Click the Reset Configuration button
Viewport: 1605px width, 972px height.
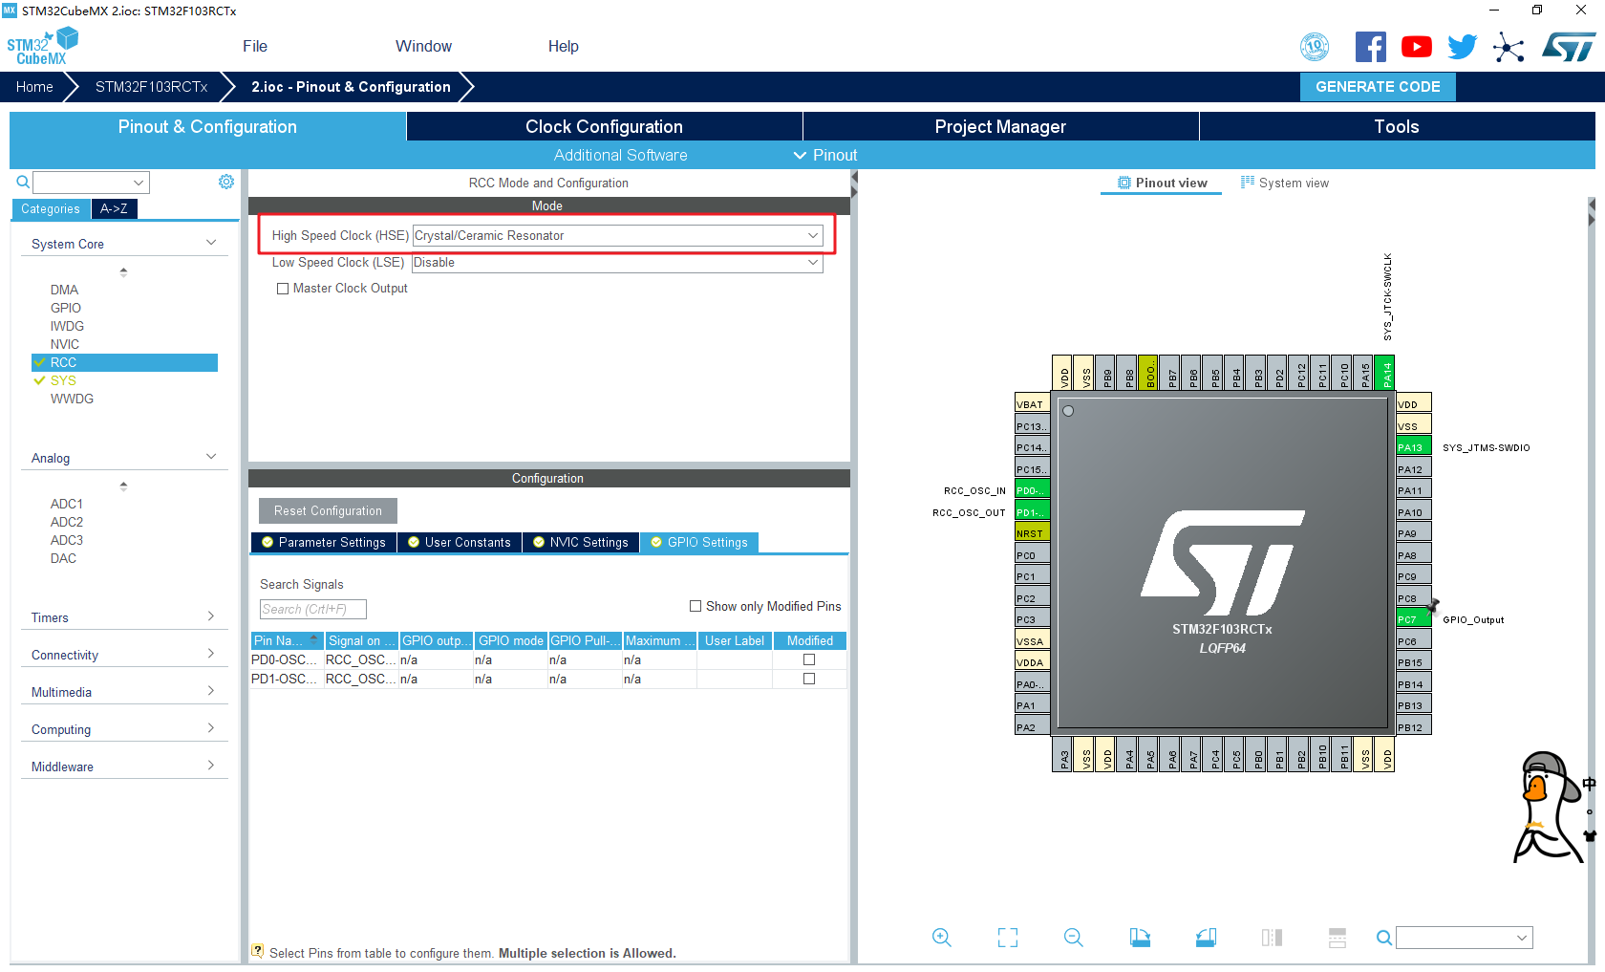pyautogui.click(x=328, y=510)
